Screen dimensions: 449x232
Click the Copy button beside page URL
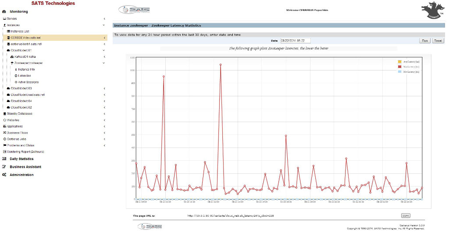[x=405, y=216]
